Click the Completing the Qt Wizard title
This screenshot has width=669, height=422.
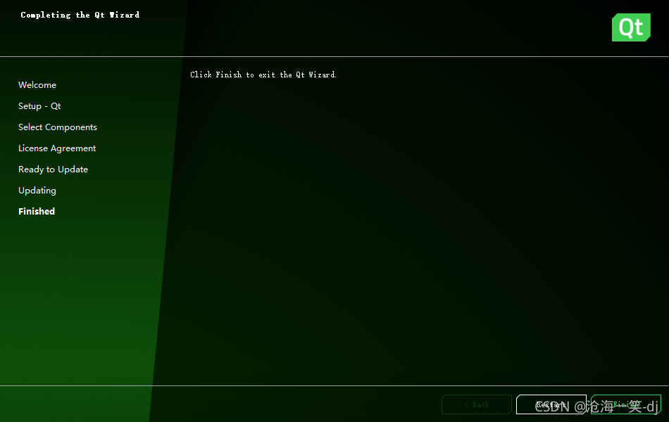tap(80, 15)
